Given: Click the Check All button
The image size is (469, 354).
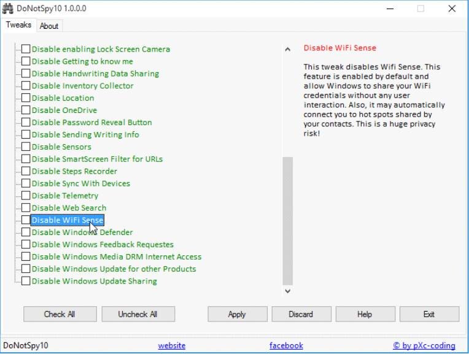Looking at the screenshot, I should [x=60, y=314].
